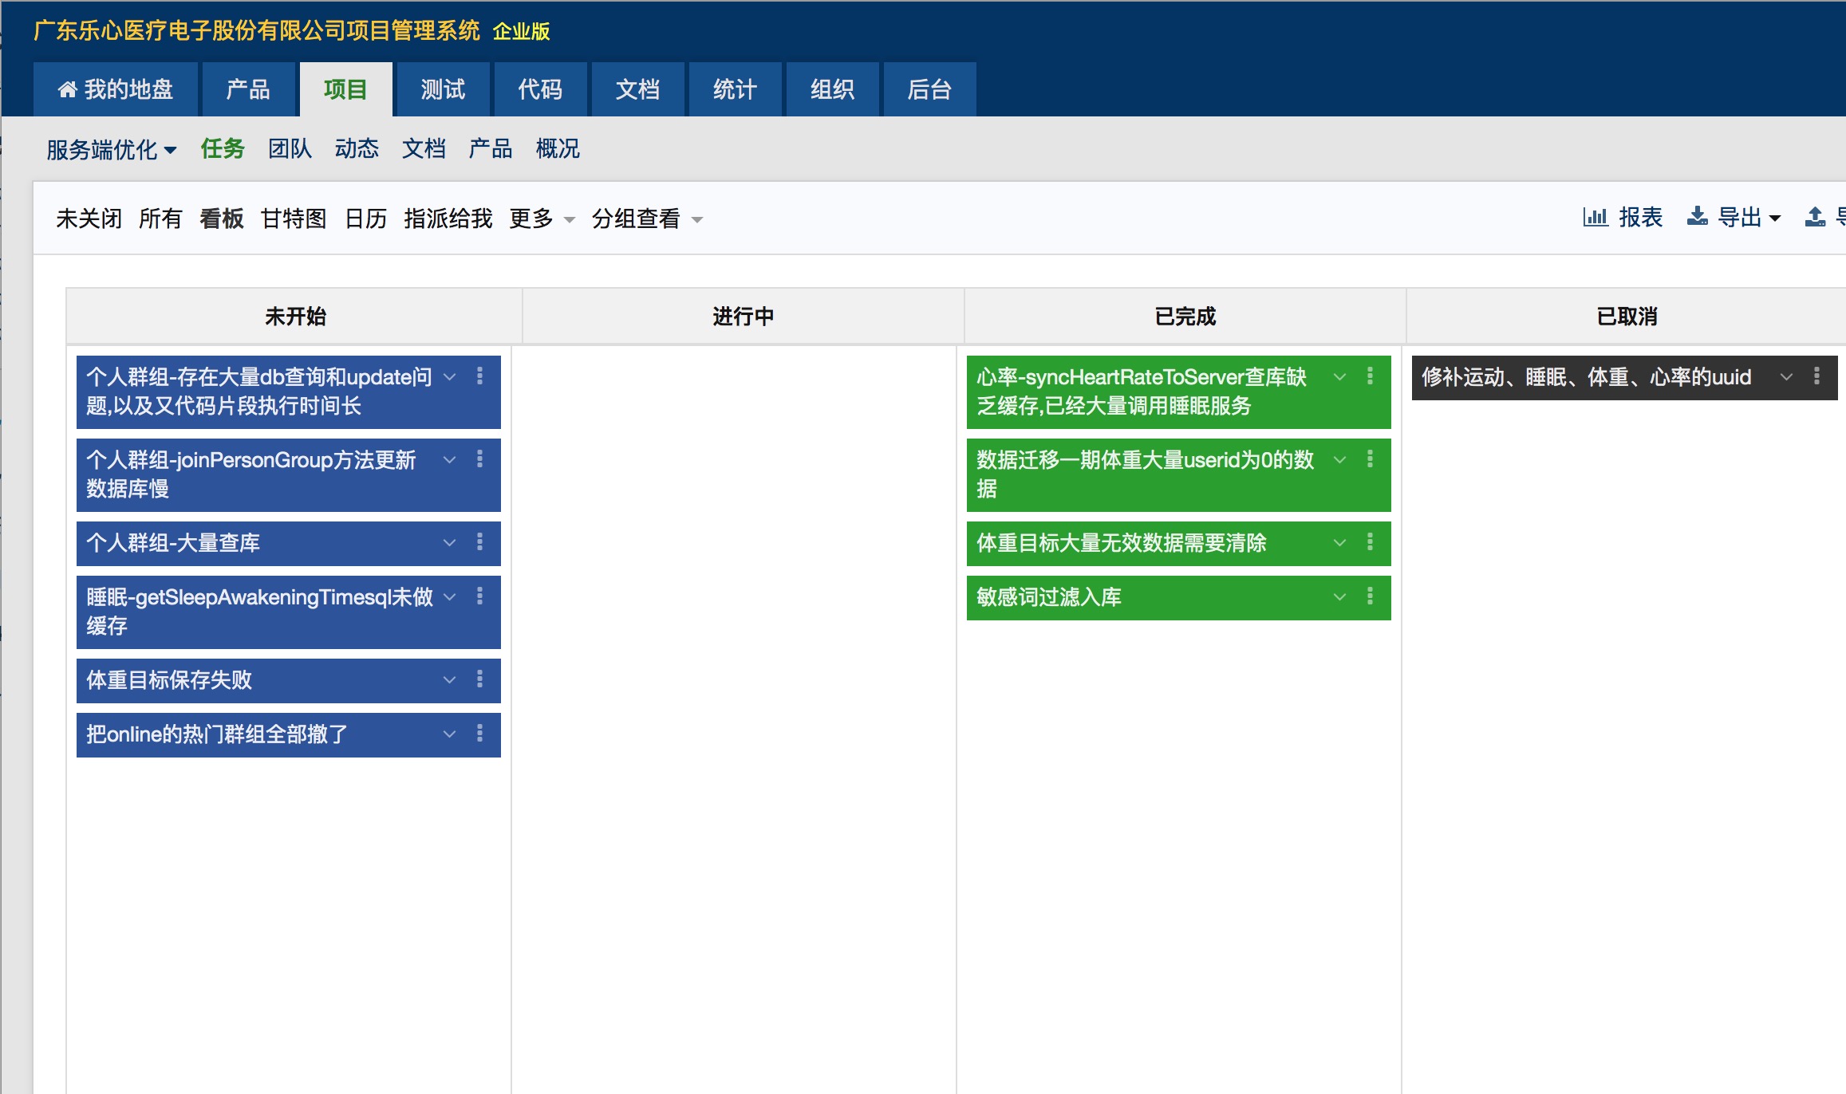Expand chevron on 个人群组-joinPersonGroup card
Screen dimensions: 1846x1094
(x=449, y=460)
